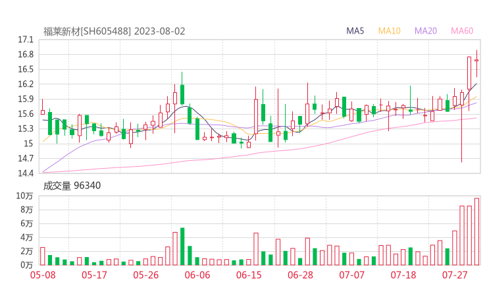Click the 05-08 date axis label
Viewport: 487px width, 290px height.
pos(43,275)
